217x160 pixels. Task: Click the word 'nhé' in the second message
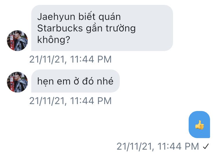tap(105, 81)
